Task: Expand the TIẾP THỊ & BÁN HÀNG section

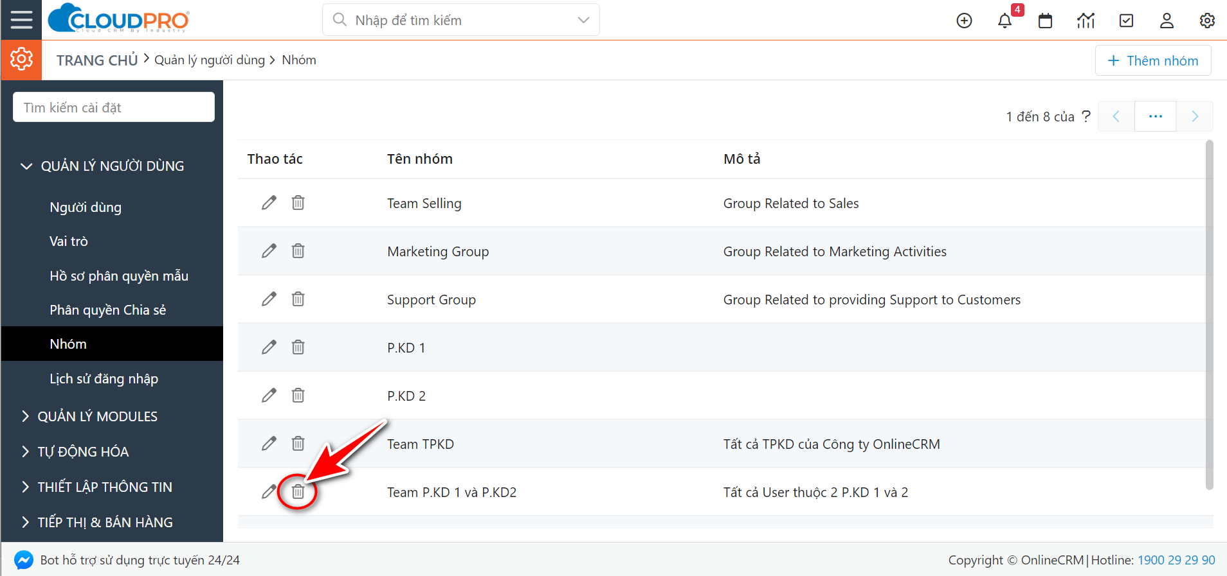Action: (25, 522)
